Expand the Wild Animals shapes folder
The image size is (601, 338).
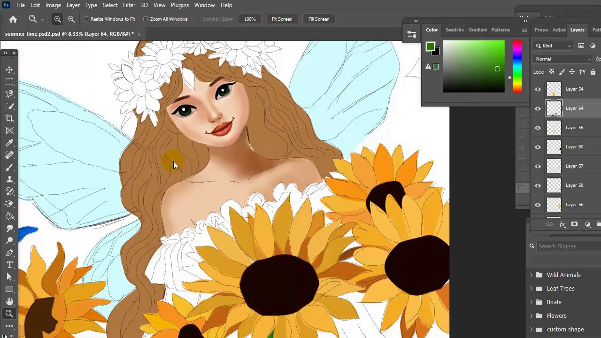point(532,275)
